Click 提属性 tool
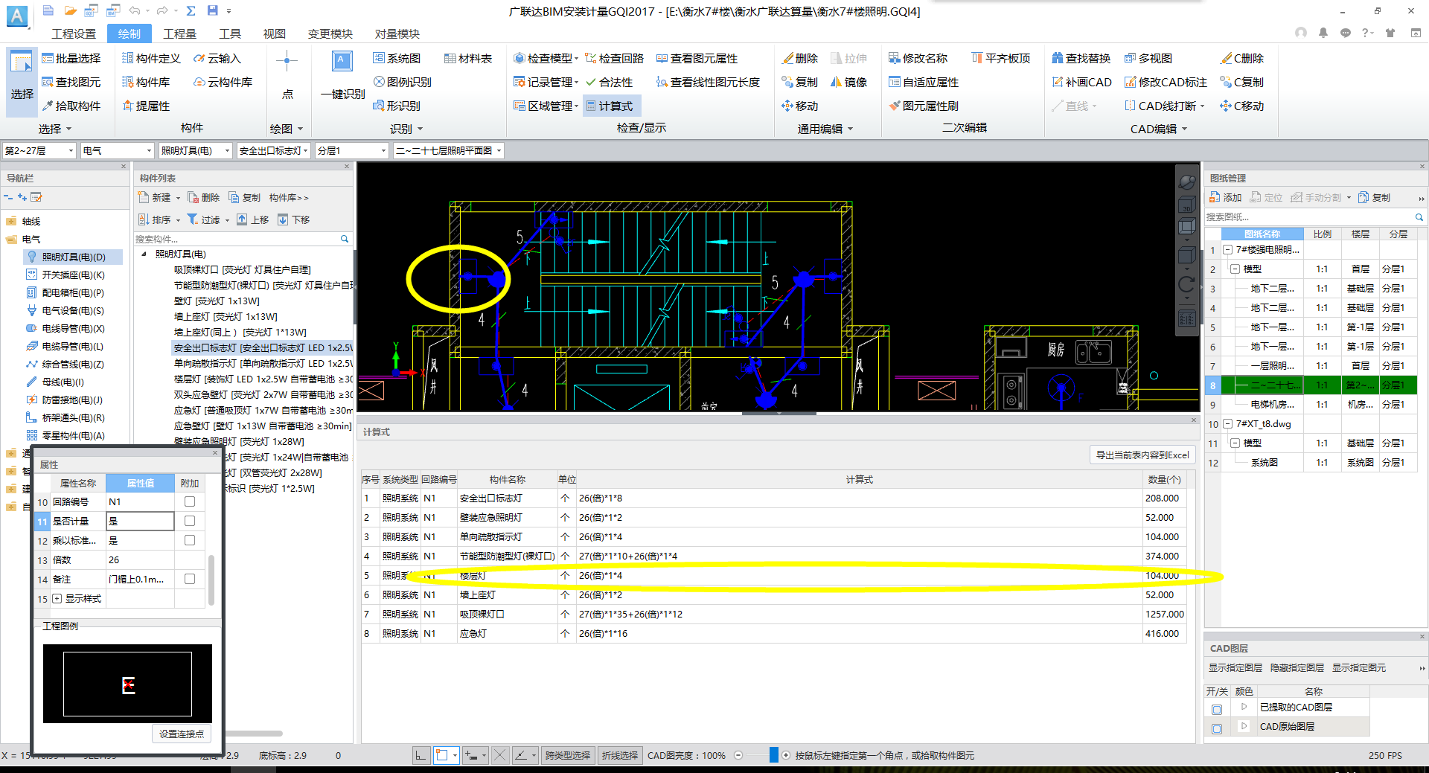 146,106
